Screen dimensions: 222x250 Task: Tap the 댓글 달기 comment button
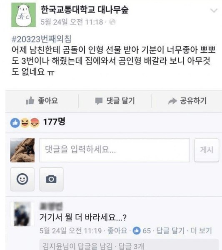click(115, 101)
